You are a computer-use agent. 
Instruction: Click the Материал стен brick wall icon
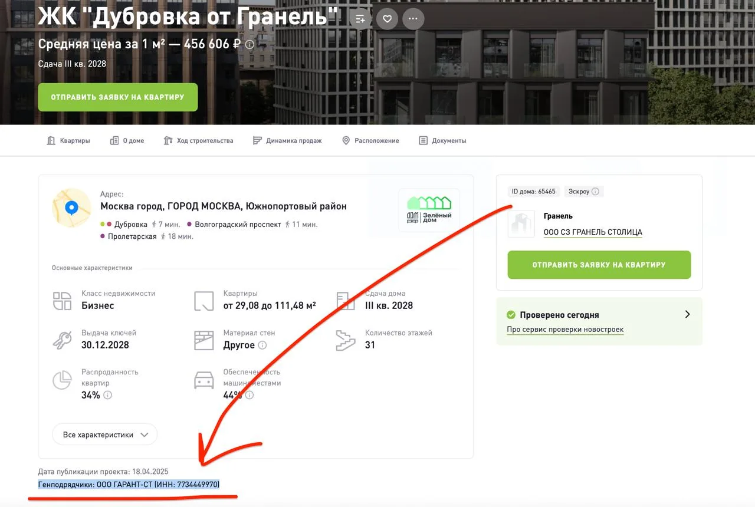point(204,340)
